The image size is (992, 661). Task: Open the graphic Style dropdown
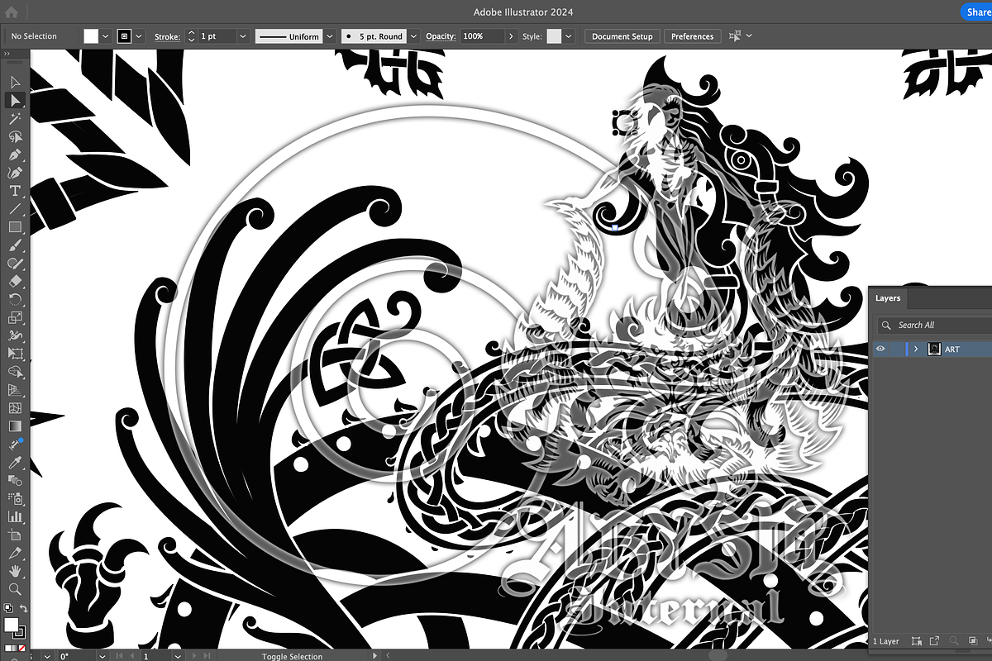point(567,36)
